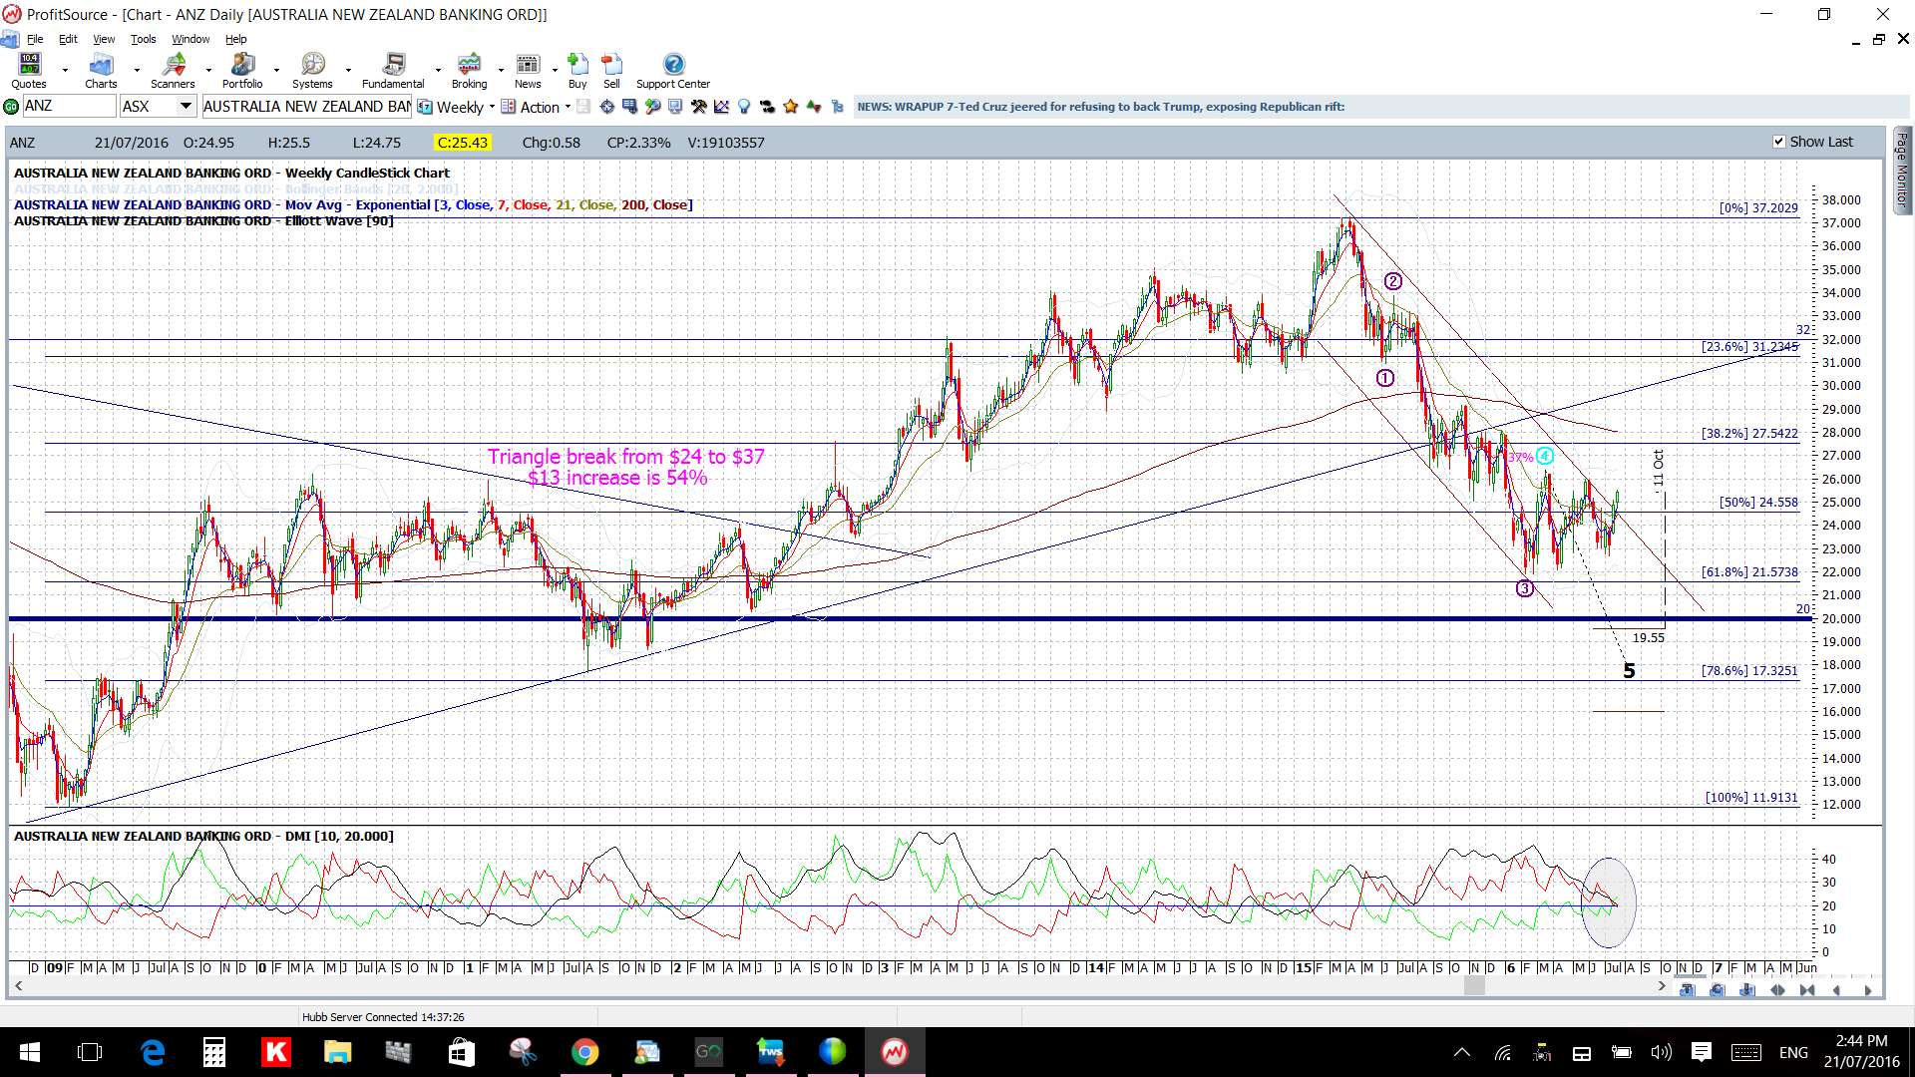Click the magnifier zoom tool icon

[x=652, y=107]
